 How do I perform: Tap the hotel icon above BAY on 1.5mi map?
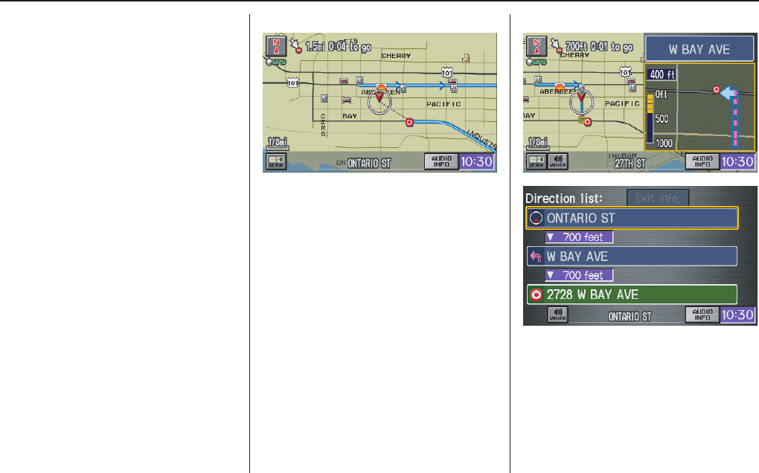347,100
